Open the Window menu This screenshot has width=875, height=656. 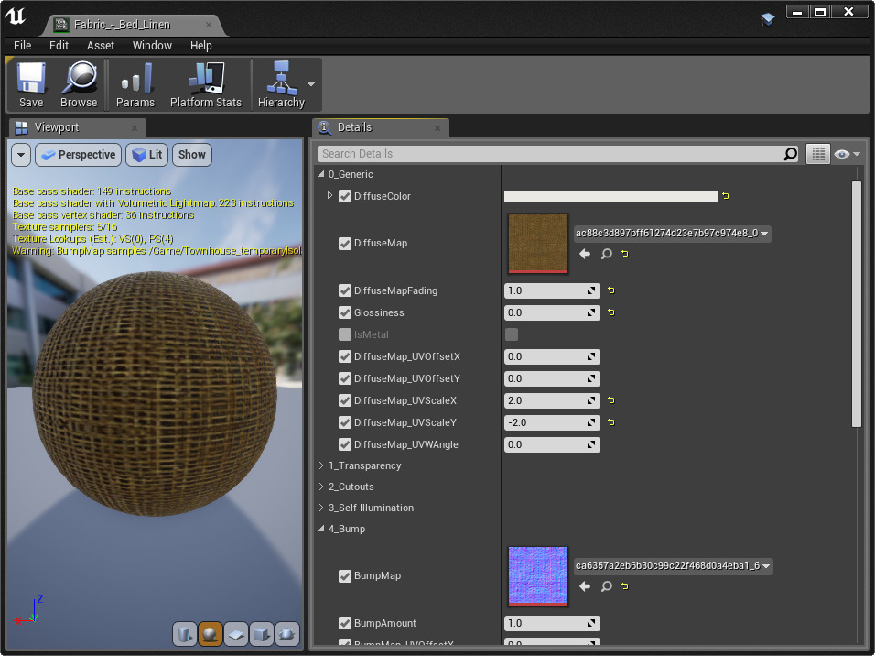pos(152,45)
